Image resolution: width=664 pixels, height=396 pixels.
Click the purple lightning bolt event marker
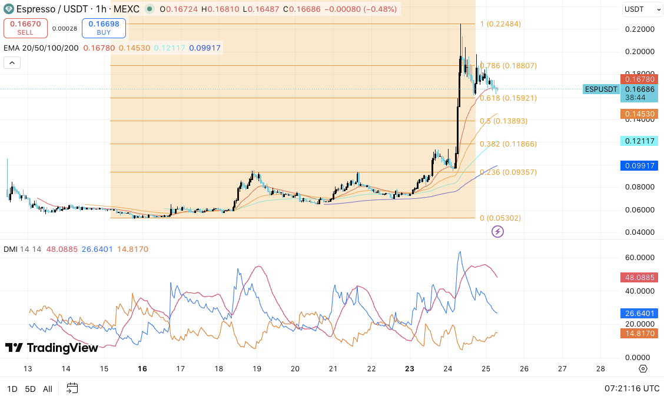coord(497,232)
